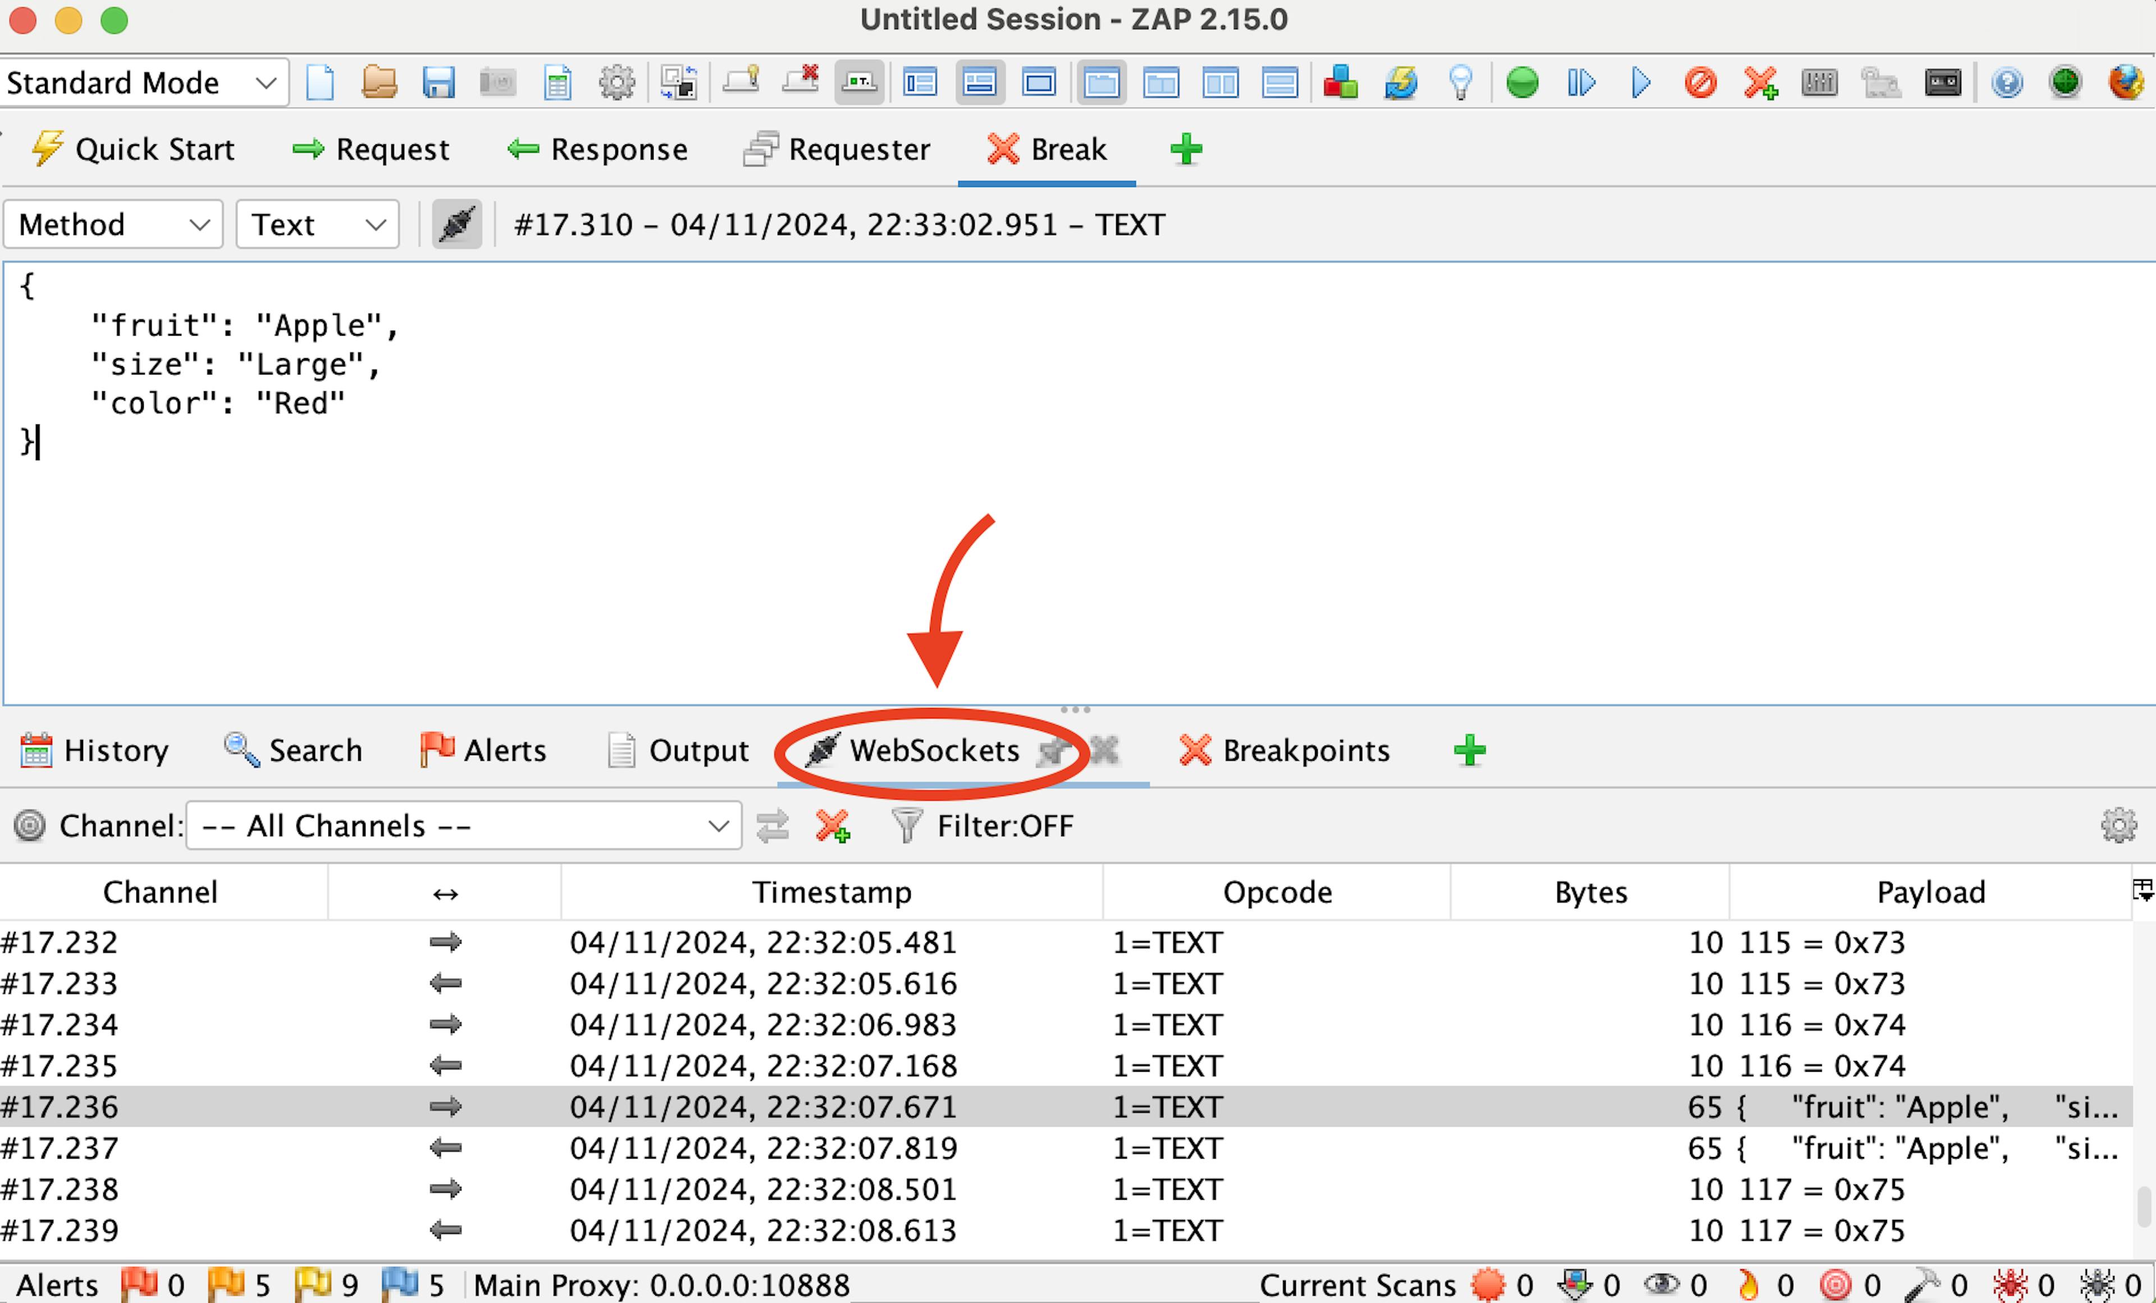Open the All Channels combo box

[x=464, y=825]
